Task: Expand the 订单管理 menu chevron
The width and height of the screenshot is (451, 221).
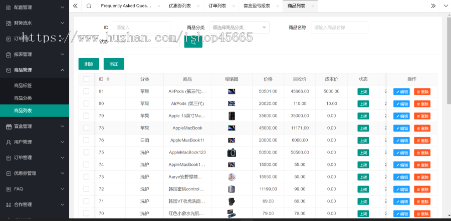Action: (x=63, y=158)
